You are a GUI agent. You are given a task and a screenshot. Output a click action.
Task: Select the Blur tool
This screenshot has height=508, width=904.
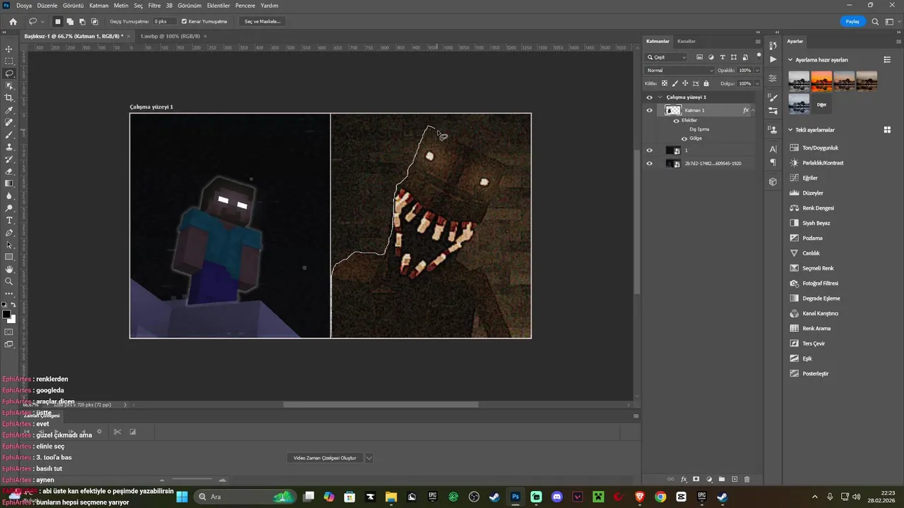click(x=9, y=196)
